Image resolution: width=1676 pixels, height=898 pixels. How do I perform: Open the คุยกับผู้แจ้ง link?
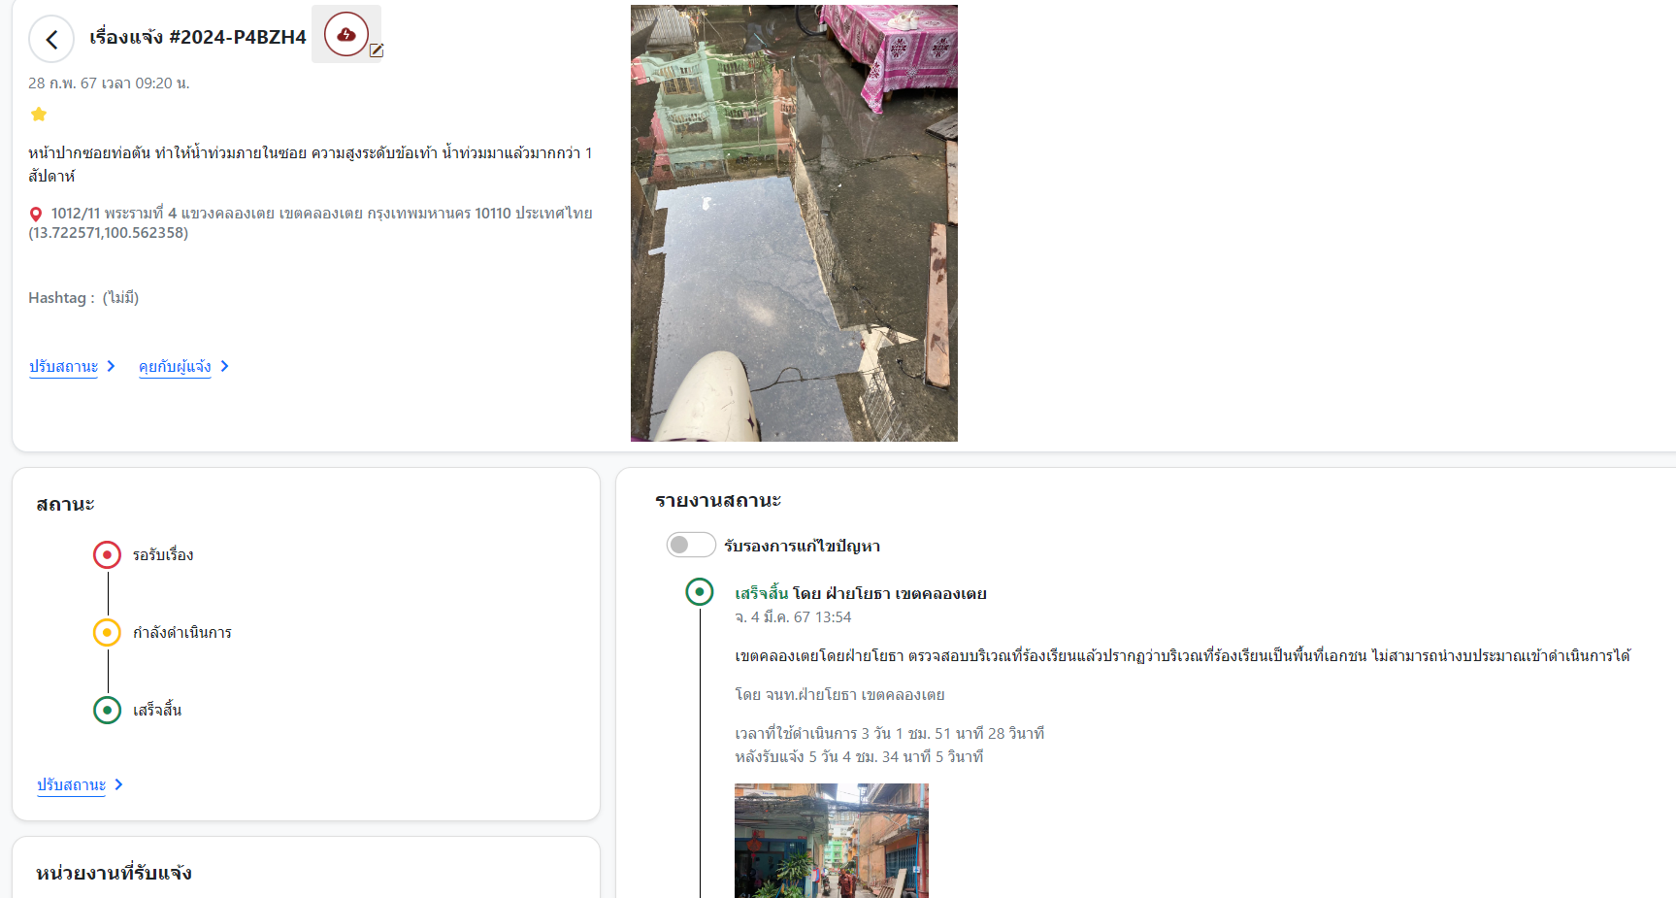pos(175,366)
